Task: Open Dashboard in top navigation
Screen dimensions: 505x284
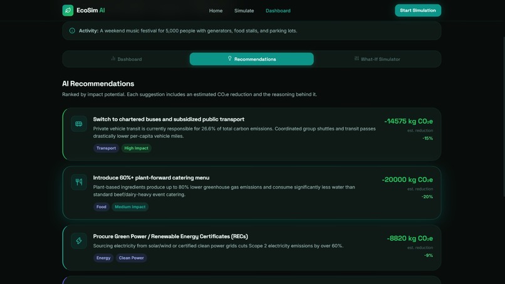Action: coord(278,11)
